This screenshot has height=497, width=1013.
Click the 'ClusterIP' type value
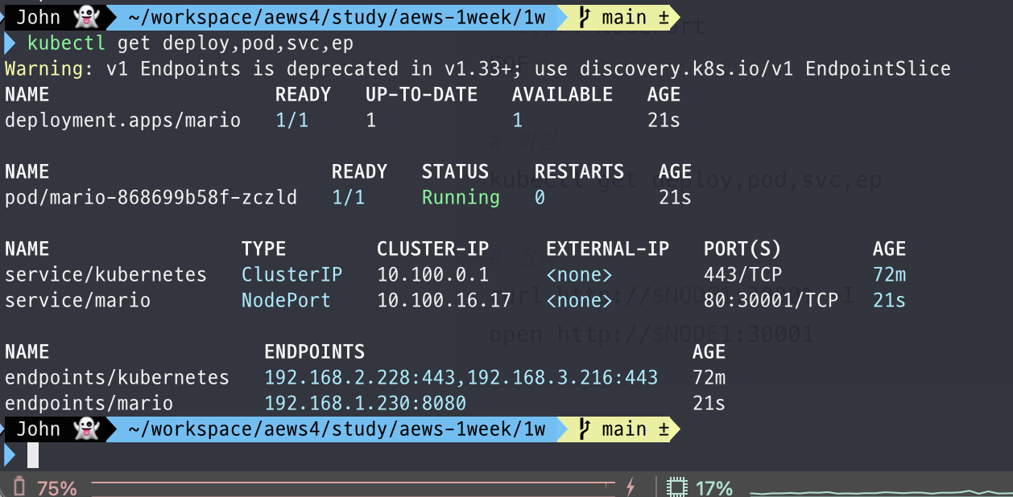pos(291,274)
